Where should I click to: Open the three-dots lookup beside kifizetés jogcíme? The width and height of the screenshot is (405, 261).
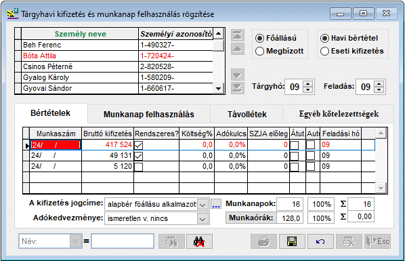tap(216, 204)
